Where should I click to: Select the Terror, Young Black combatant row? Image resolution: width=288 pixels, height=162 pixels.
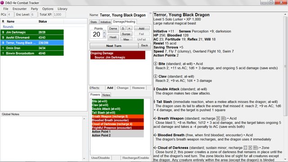[x=32, y=43]
